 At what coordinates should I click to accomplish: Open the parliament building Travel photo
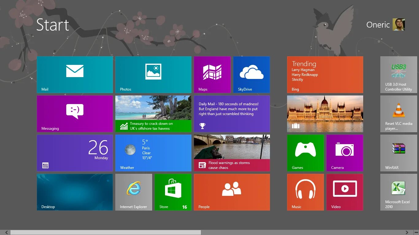tap(325, 114)
